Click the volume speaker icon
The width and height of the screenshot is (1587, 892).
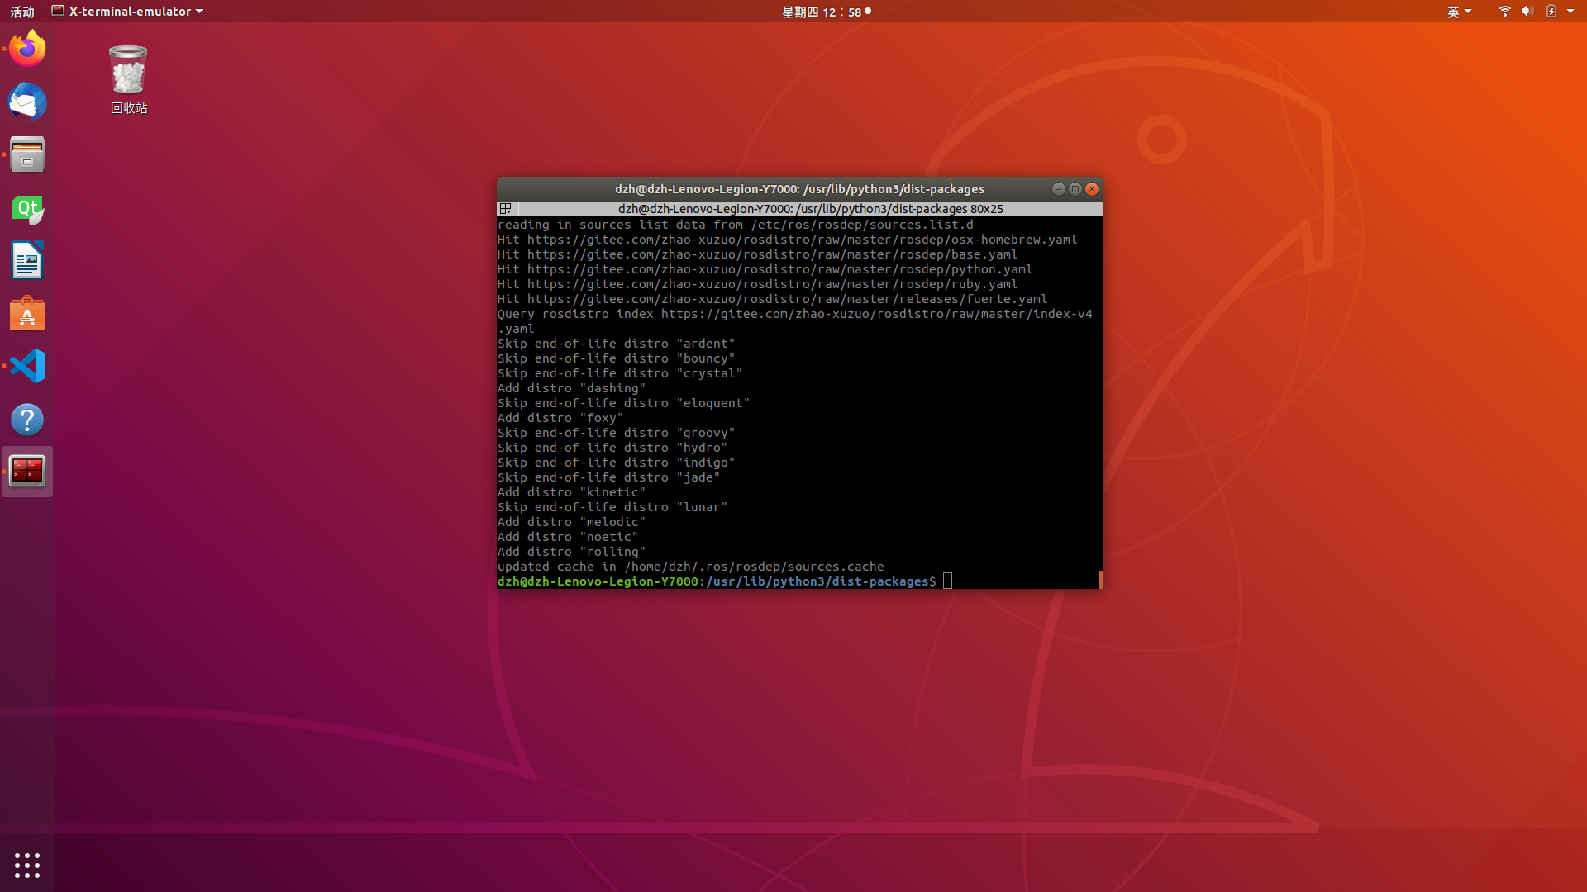[x=1527, y=12]
